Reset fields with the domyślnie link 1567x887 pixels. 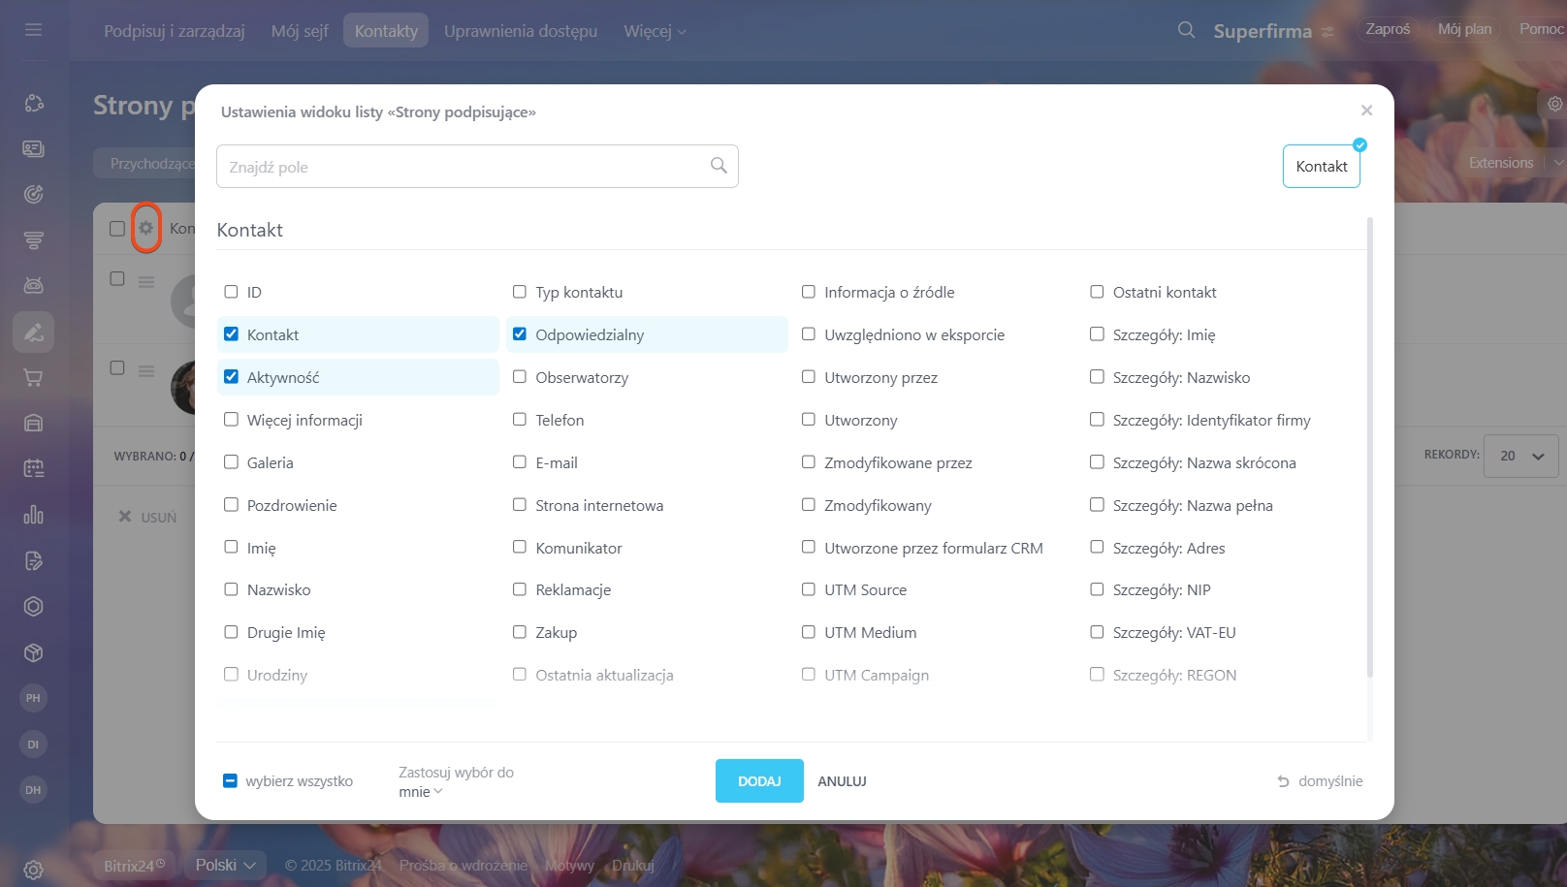(x=1330, y=781)
